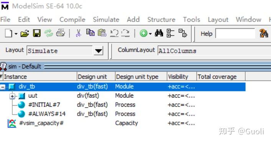Open the Layout Simulate dropdown arrow
This screenshot has height=142, width=271.
99,51
